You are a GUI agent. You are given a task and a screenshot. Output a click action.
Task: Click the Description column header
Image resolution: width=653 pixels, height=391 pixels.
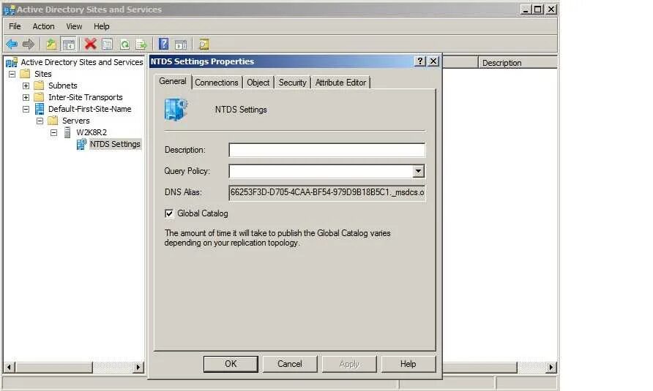click(x=518, y=63)
